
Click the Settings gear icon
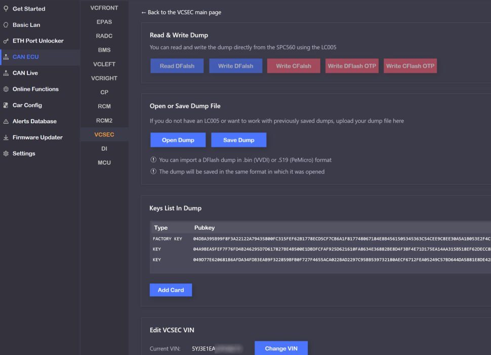click(x=6, y=154)
